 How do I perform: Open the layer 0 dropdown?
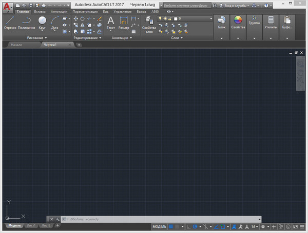coord(211,18)
